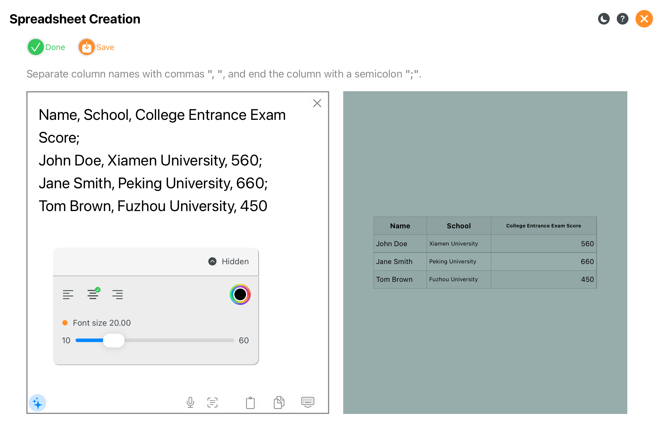663x435 pixels.
Task: Click the orange Save button
Action: [87, 47]
